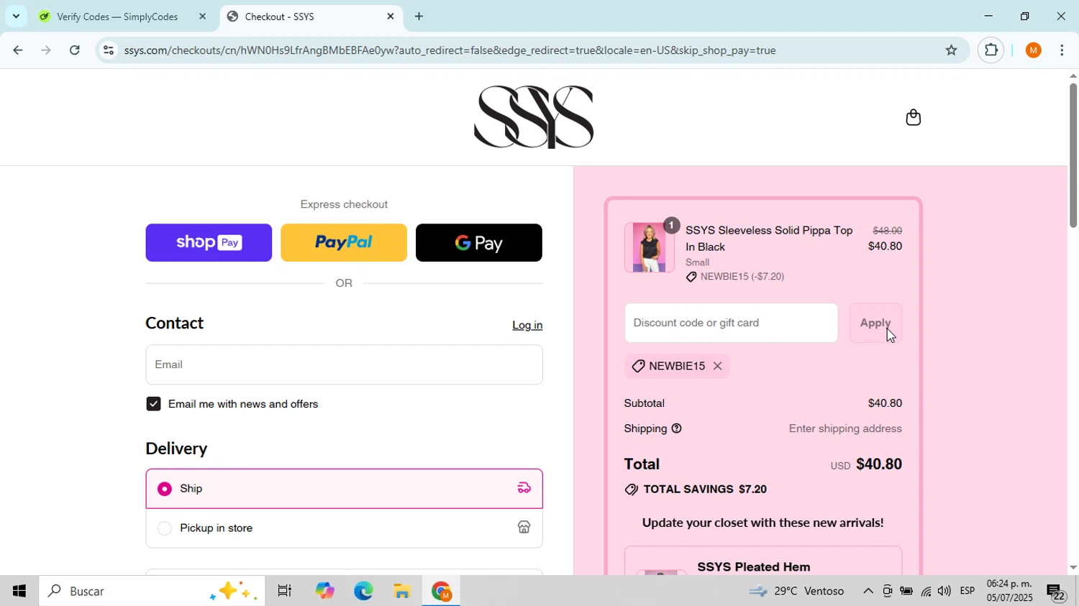The width and height of the screenshot is (1079, 606).
Task: Pay with PayPal
Action: tap(344, 243)
